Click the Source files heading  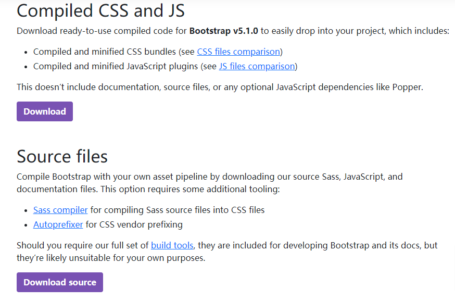pyautogui.click(x=62, y=156)
